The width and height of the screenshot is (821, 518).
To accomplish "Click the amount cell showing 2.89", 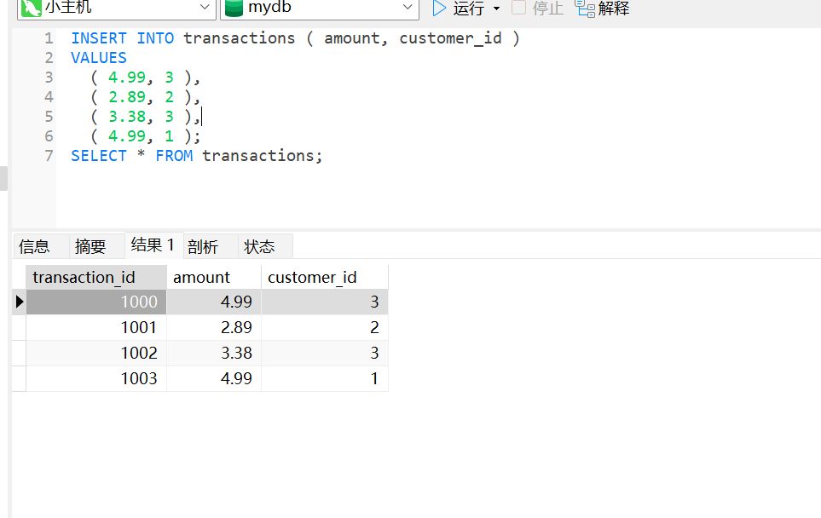I will click(x=213, y=327).
